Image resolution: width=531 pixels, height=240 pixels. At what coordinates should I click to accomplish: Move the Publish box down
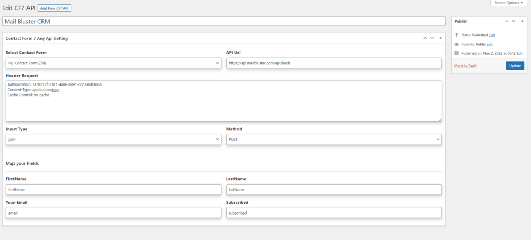coord(514,21)
